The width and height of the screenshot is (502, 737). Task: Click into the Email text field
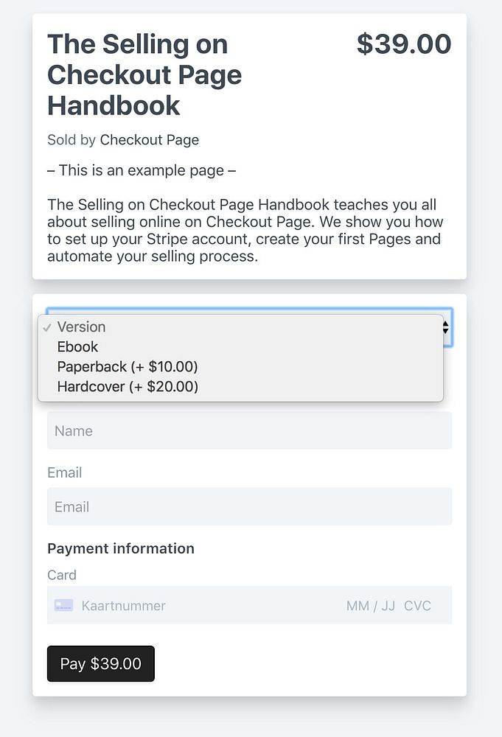click(x=249, y=507)
